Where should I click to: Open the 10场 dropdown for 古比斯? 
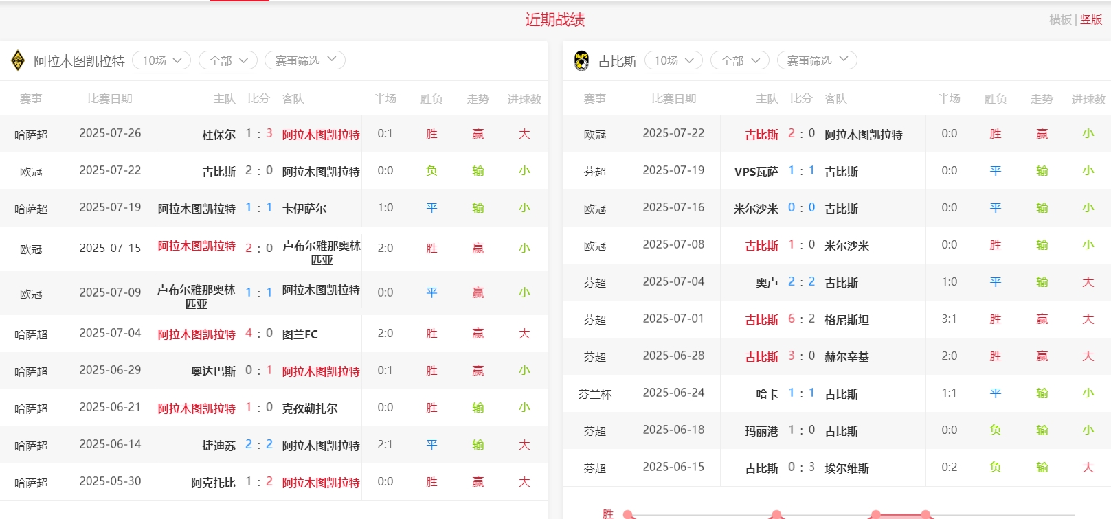pyautogui.click(x=673, y=60)
